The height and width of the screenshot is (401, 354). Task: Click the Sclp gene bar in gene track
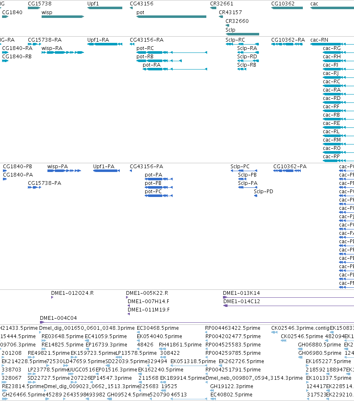pyautogui.click(x=243, y=34)
